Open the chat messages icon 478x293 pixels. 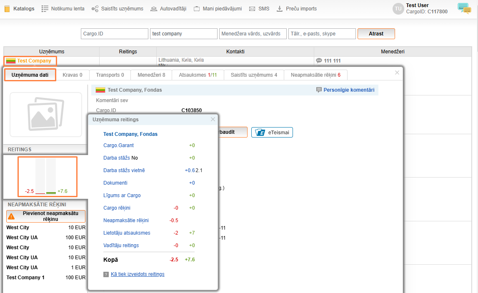[x=464, y=8]
